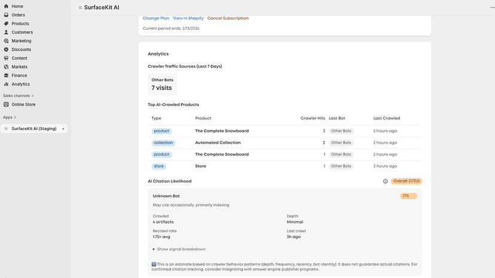
Task: Click the Discounts badge icon
Action: point(6,50)
